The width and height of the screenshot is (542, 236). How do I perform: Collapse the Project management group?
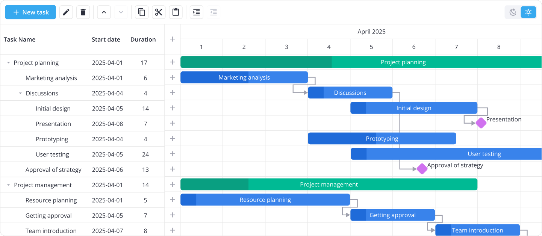(x=8, y=185)
